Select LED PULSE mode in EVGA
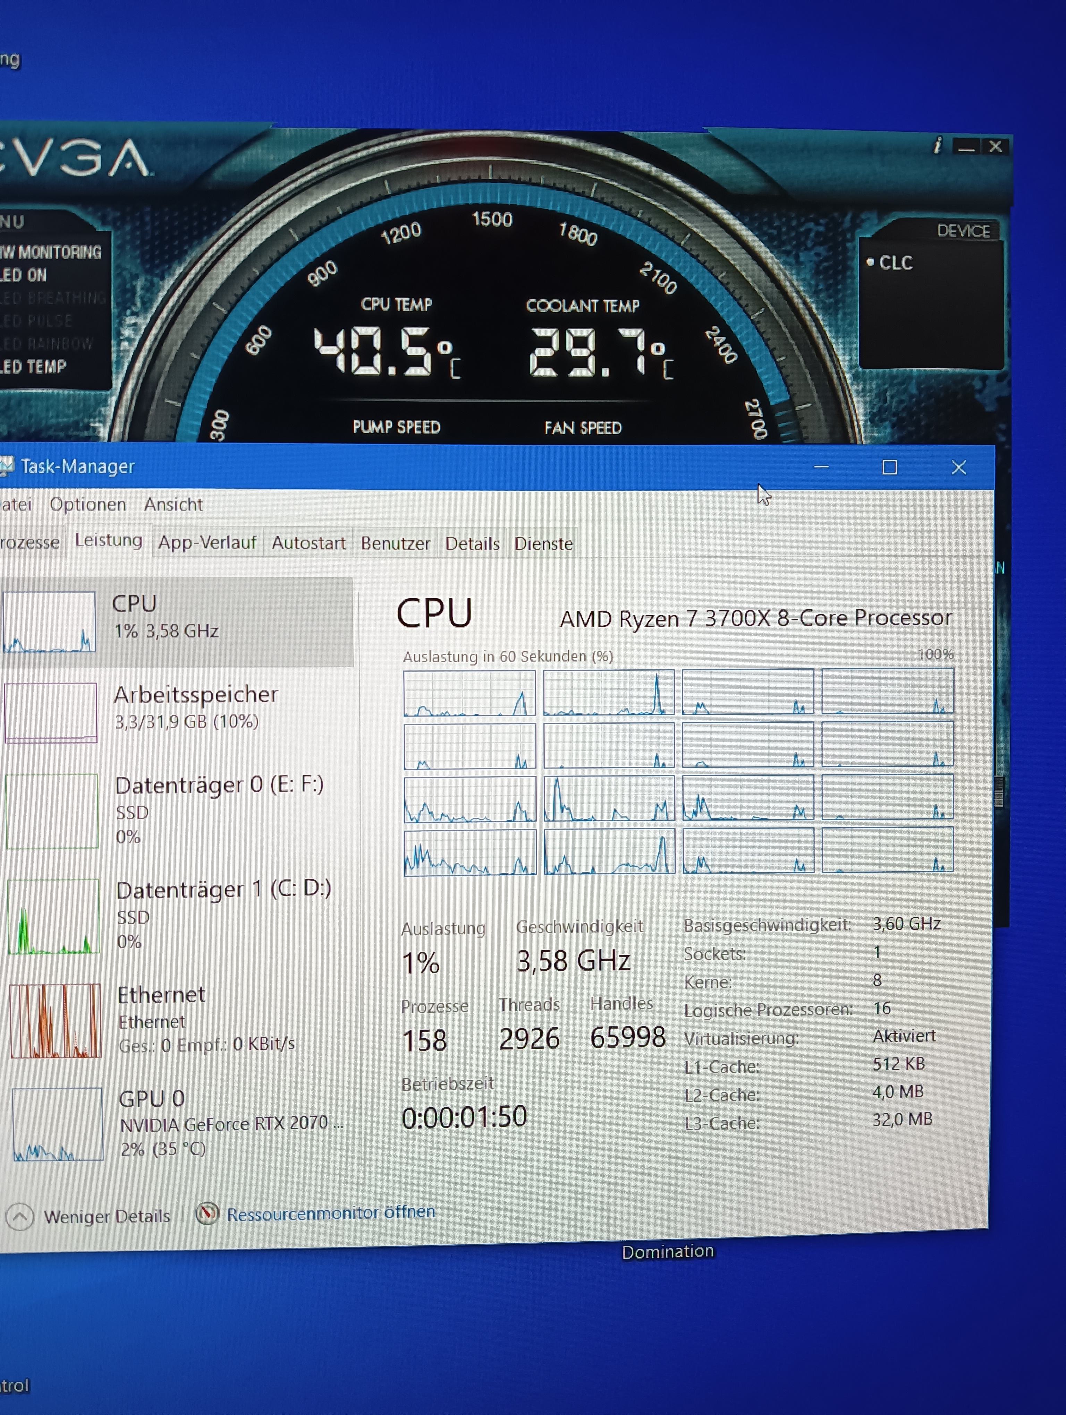1066x1415 pixels. [x=36, y=320]
